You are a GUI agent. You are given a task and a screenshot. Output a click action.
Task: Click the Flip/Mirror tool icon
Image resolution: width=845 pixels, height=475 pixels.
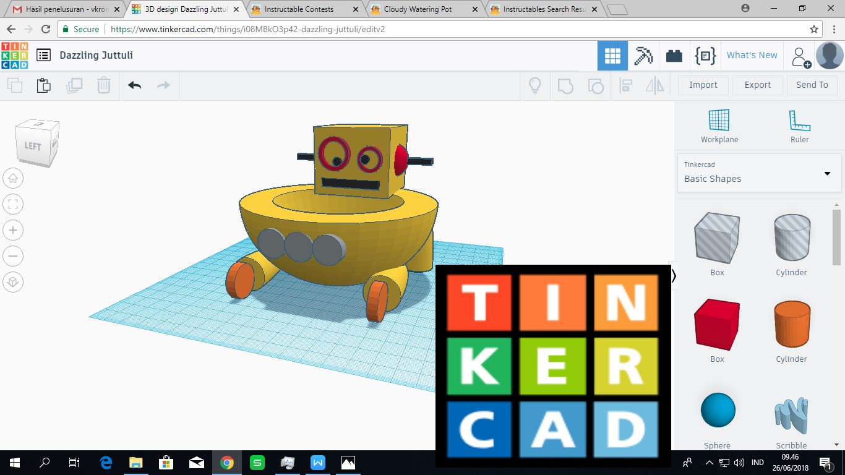tap(654, 86)
